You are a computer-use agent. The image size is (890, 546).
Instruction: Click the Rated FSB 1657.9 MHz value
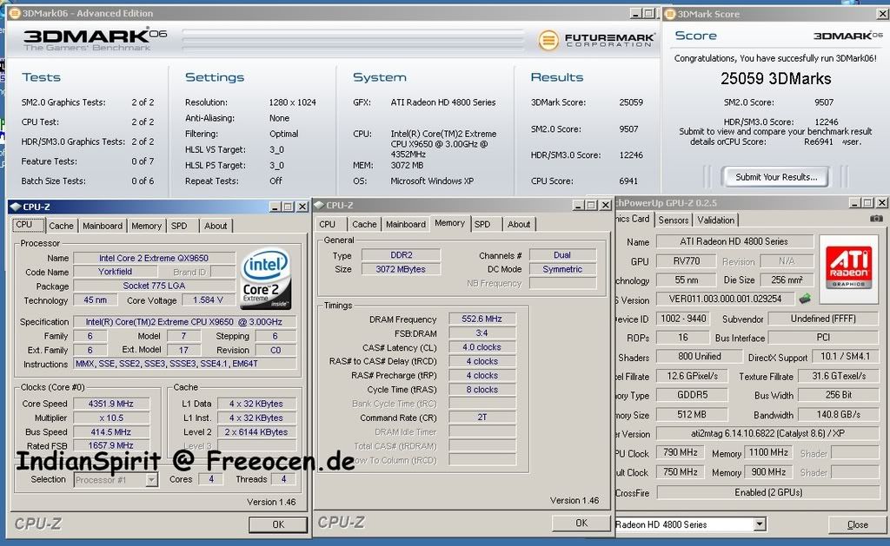point(110,445)
